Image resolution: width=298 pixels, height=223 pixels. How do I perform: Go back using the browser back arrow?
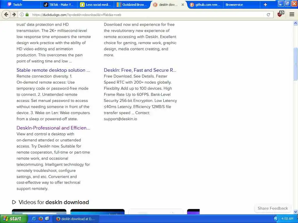6,15
